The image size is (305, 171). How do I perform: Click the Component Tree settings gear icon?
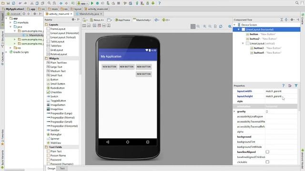coord(292,20)
